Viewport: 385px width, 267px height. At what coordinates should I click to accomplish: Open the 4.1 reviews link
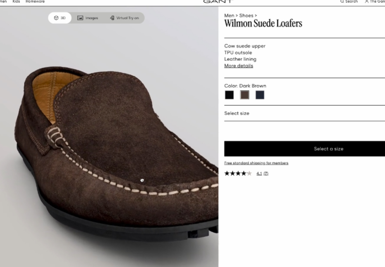[259, 173]
